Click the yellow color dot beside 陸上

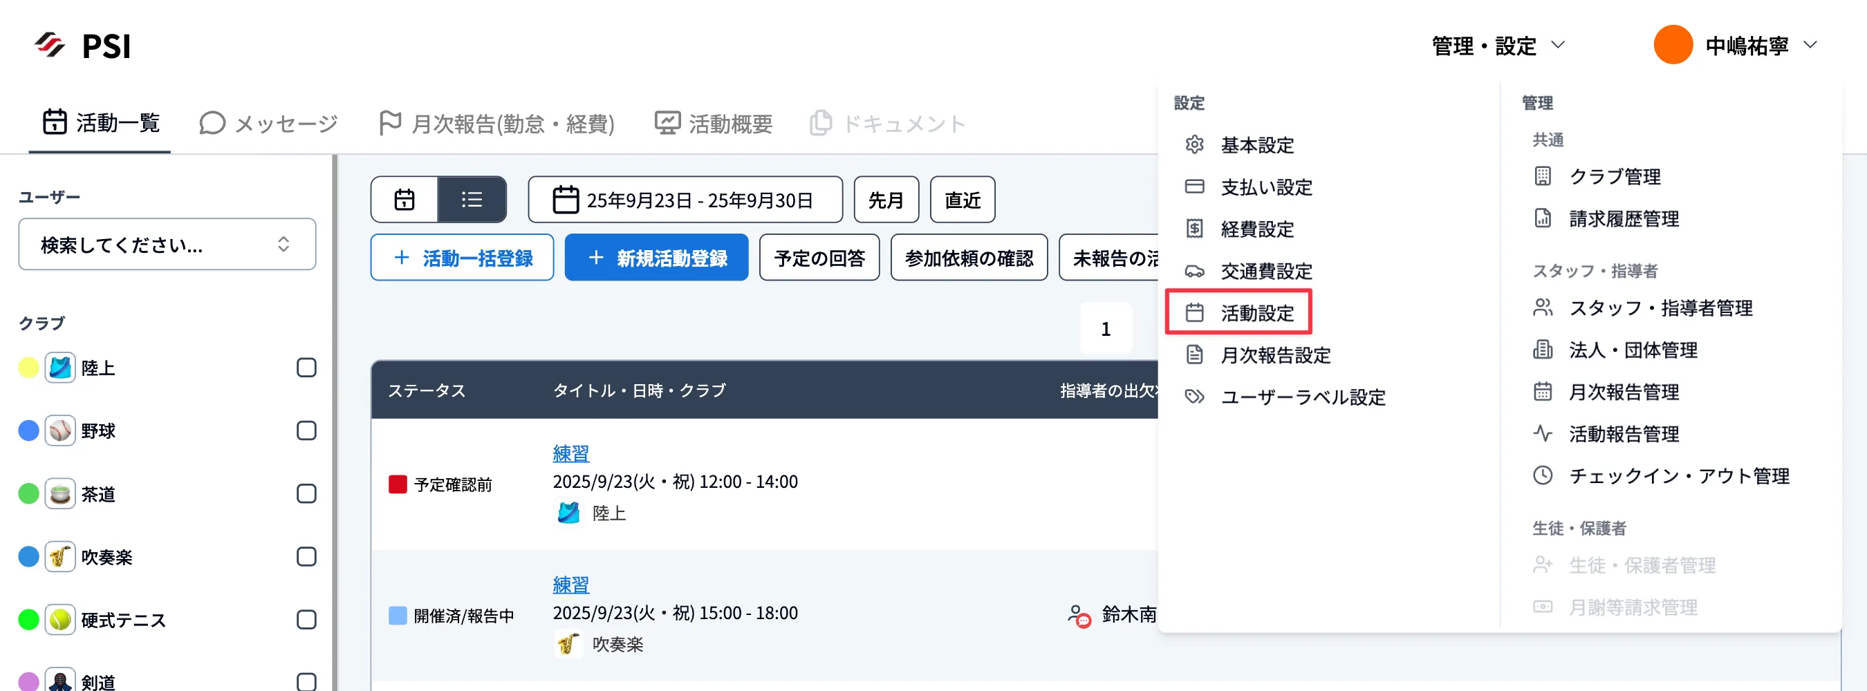coord(28,367)
